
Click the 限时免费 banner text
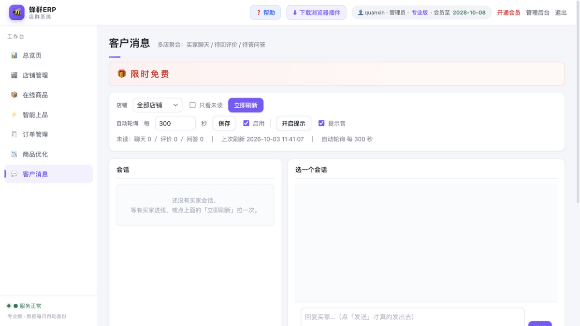(x=150, y=74)
